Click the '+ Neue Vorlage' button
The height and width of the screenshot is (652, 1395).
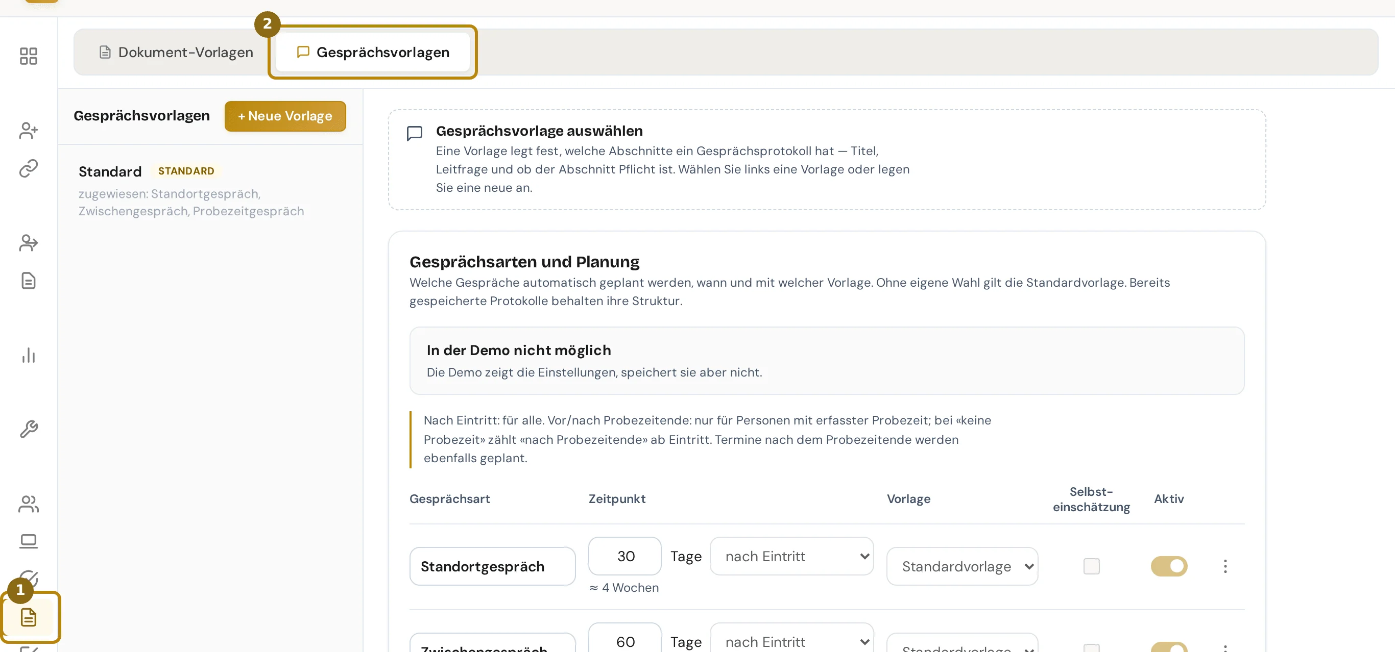(285, 116)
